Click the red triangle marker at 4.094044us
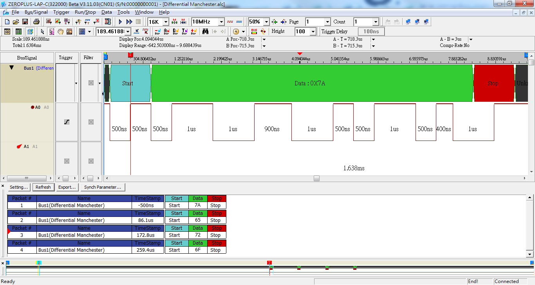The image size is (535, 285). click(x=300, y=54)
